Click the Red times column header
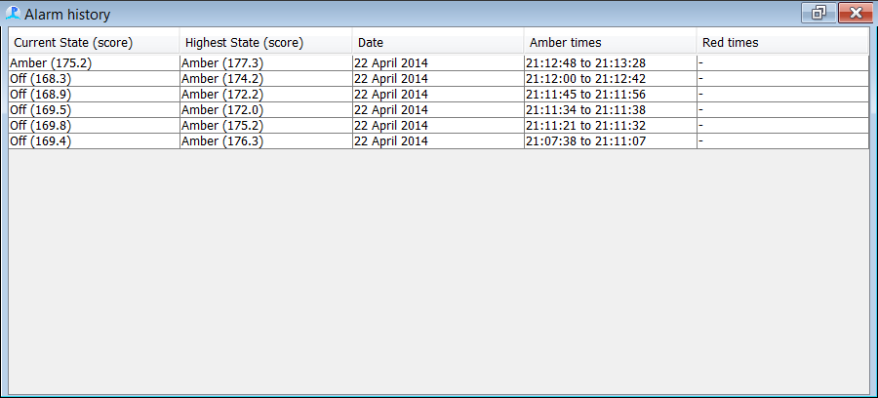The width and height of the screenshot is (878, 398). point(782,43)
